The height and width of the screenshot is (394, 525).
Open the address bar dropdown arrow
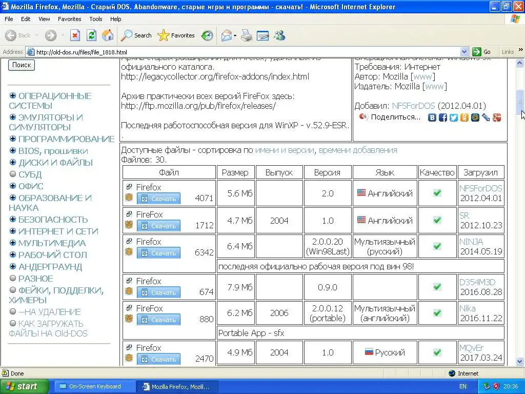pyautogui.click(x=464, y=52)
